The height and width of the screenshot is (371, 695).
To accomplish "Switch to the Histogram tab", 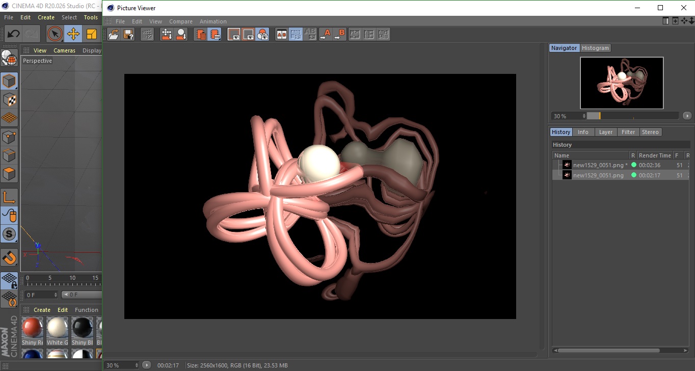I will point(595,48).
